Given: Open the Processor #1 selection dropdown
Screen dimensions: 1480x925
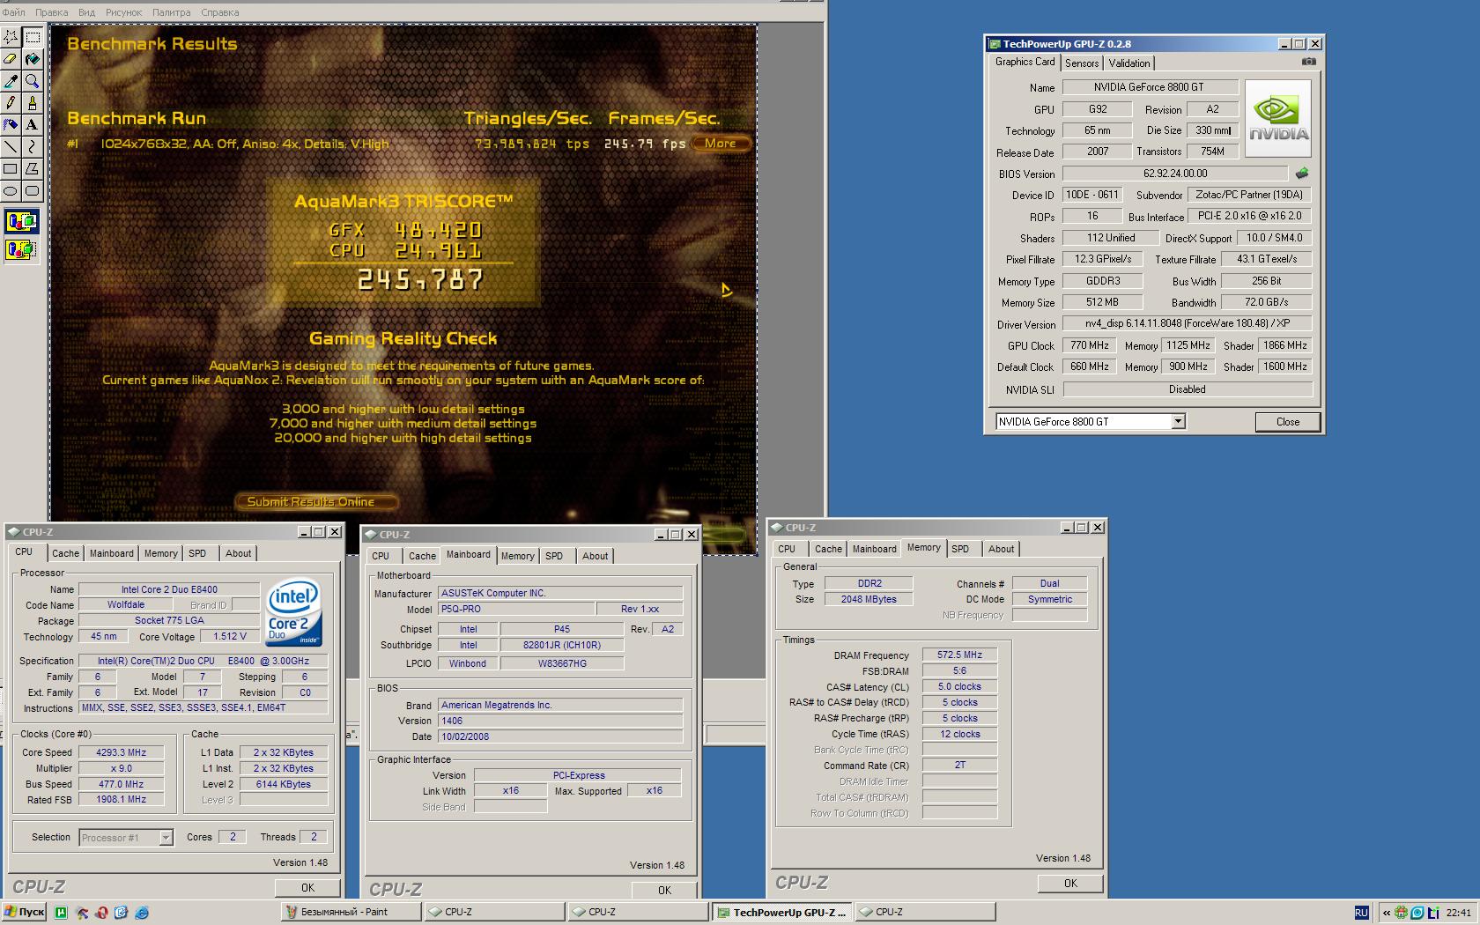Looking at the screenshot, I should pos(166,838).
